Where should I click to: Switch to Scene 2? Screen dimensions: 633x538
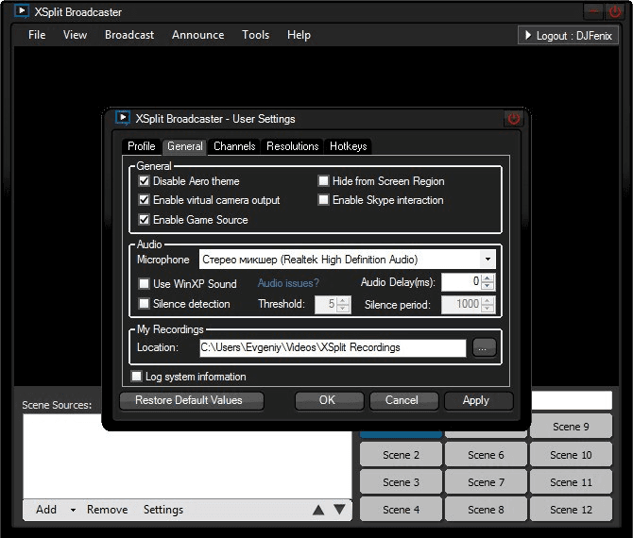[401, 455]
